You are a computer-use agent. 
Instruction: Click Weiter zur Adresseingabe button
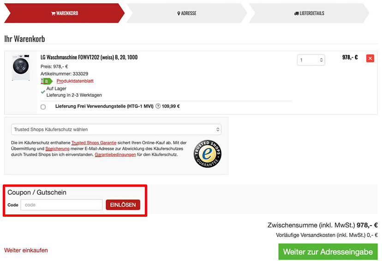pyautogui.click(x=328, y=252)
